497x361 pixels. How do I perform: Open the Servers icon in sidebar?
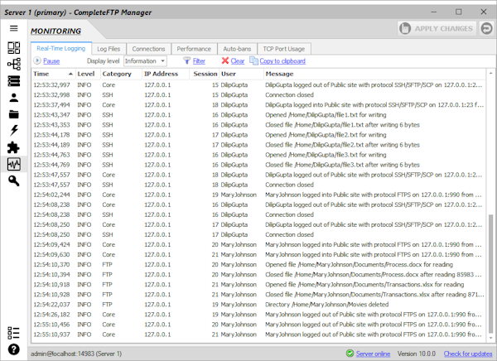pyautogui.click(x=13, y=81)
